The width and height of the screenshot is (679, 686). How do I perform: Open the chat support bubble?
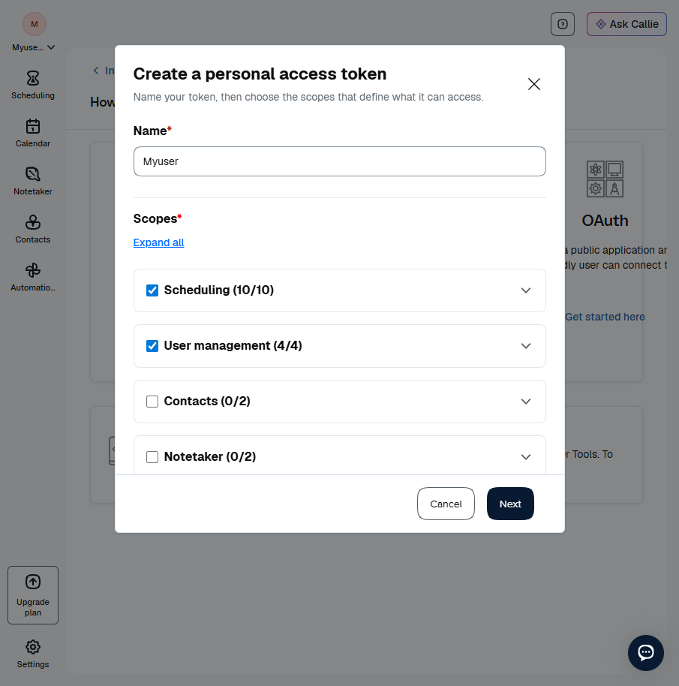click(646, 653)
